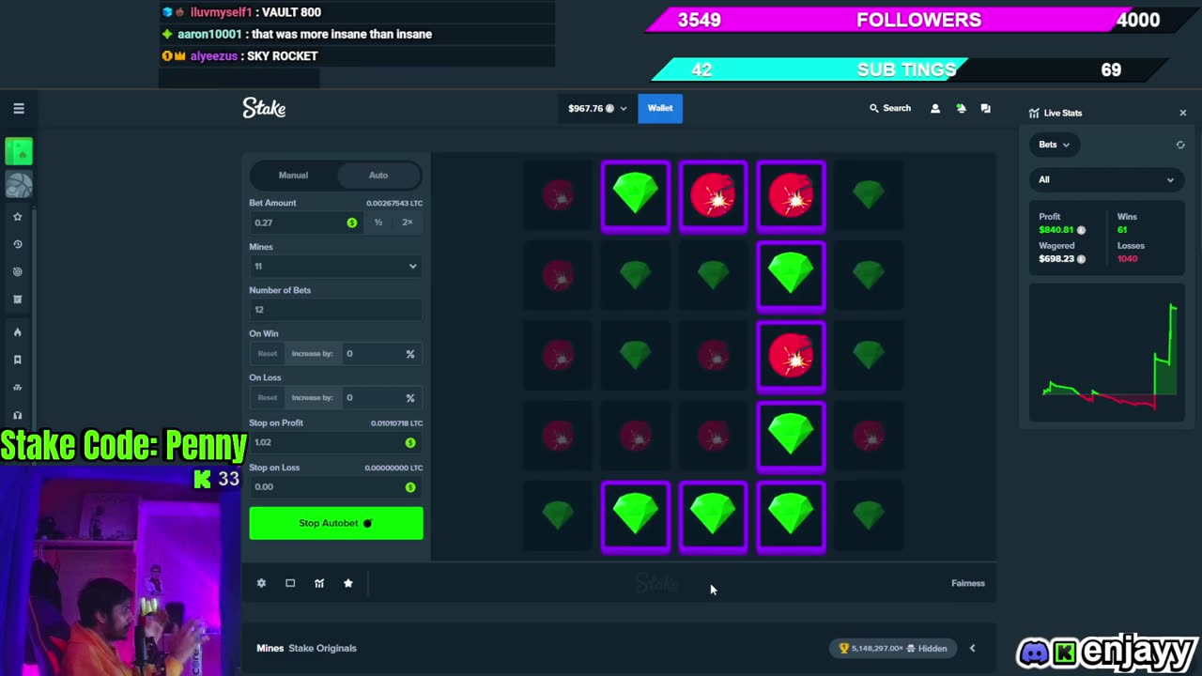Screen dimensions: 1202x676
Task: Switch to the Auto tab
Action: click(378, 176)
